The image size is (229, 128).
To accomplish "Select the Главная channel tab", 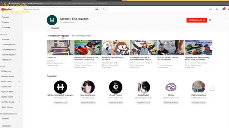I will (55, 28).
